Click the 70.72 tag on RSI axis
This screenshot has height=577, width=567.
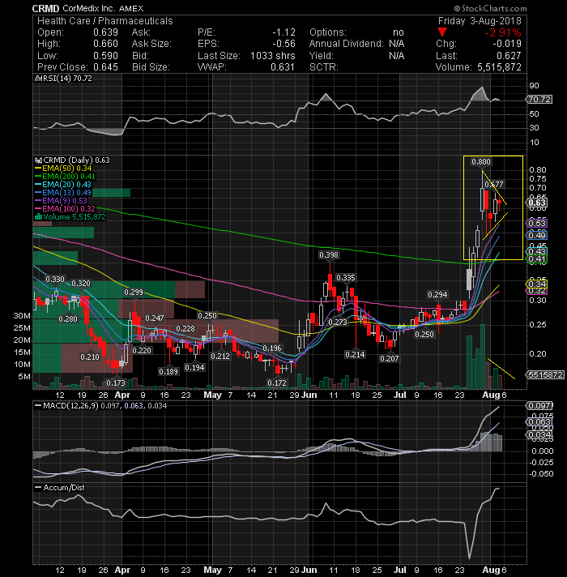click(540, 100)
